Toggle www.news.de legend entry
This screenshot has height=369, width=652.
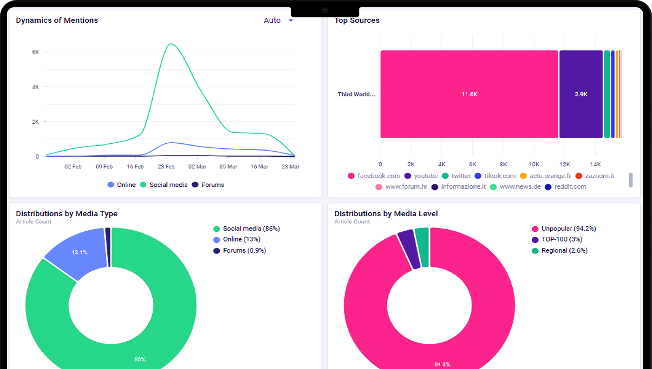click(515, 186)
